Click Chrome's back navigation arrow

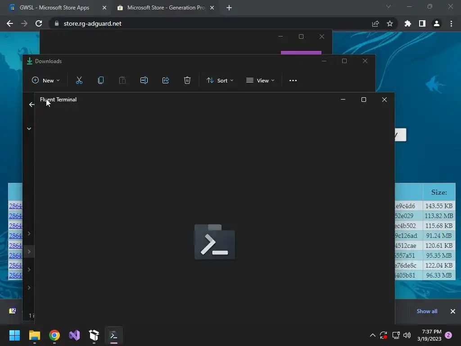pyautogui.click(x=10, y=23)
